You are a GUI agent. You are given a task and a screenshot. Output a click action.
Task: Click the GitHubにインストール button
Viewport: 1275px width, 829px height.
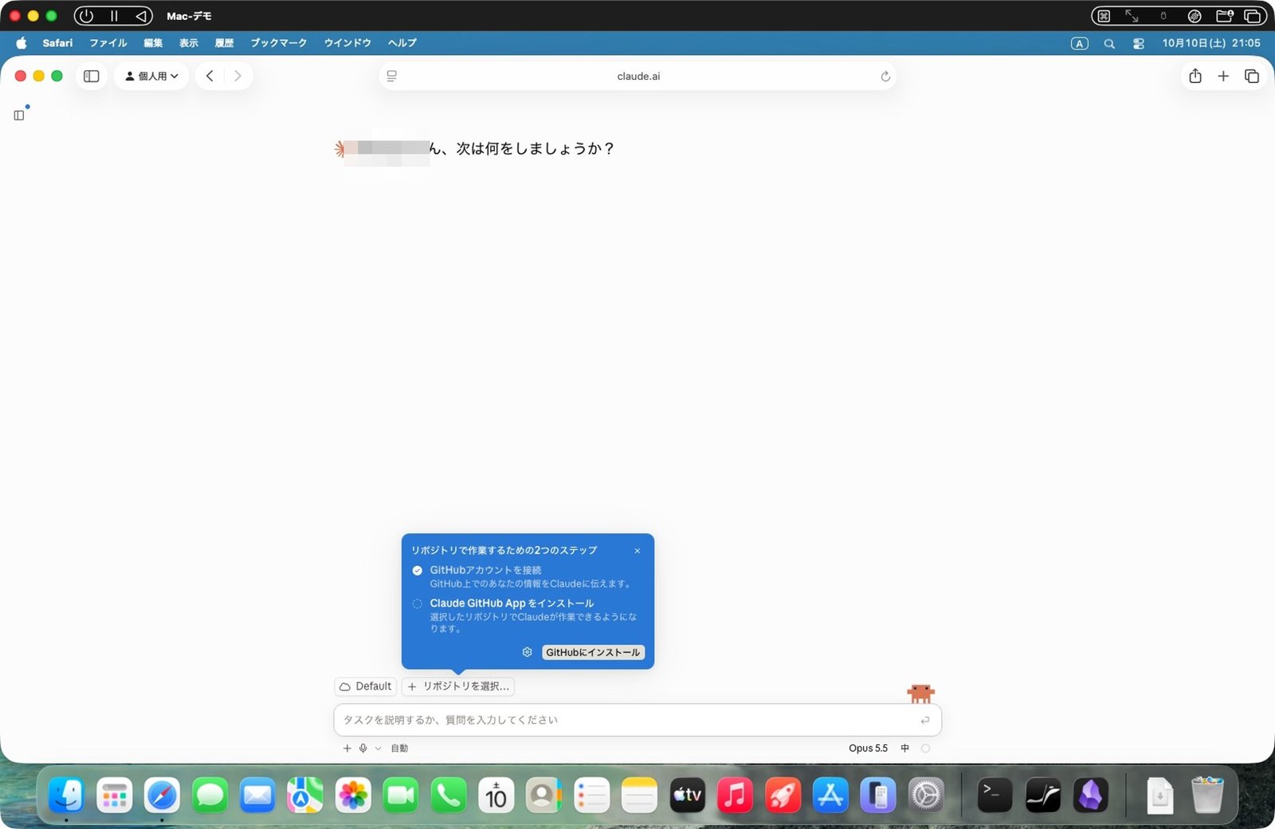click(593, 652)
